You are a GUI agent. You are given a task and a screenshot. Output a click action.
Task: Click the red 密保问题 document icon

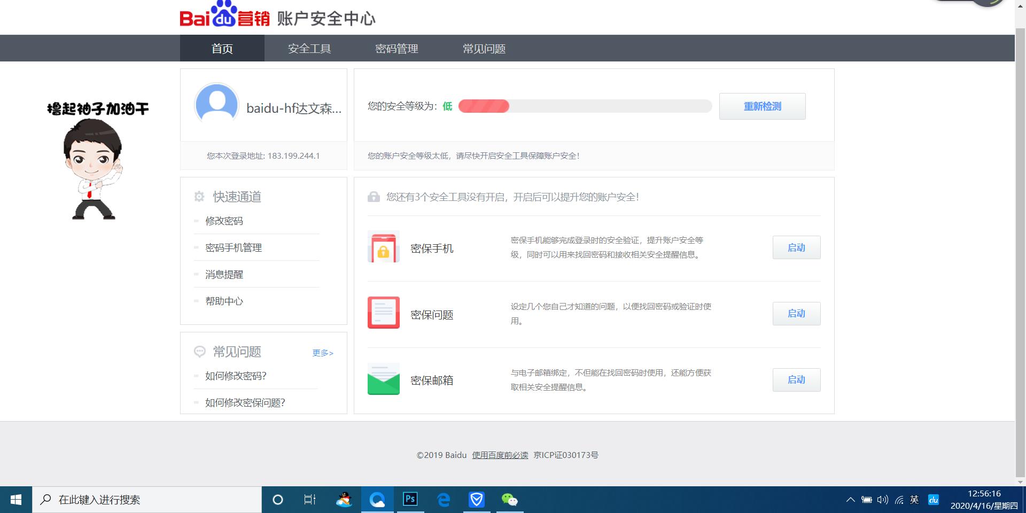(383, 313)
